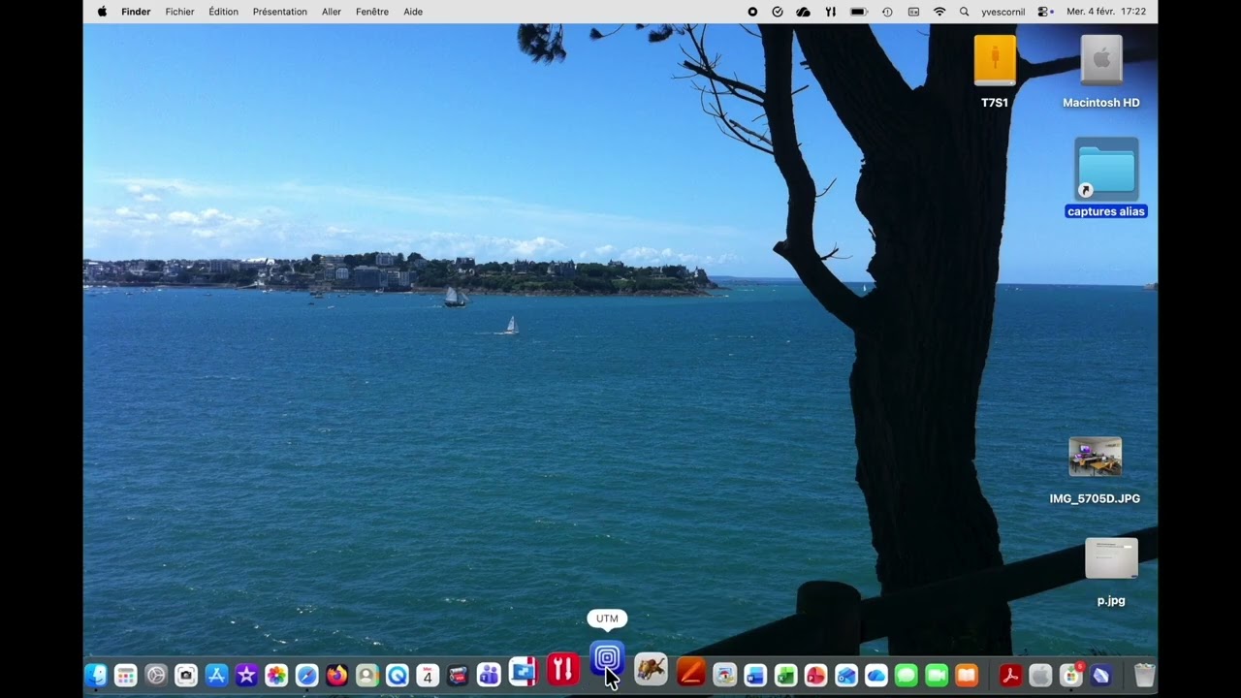
Task: Launch the red Toolbox app in the Dock
Action: [x=563, y=668]
